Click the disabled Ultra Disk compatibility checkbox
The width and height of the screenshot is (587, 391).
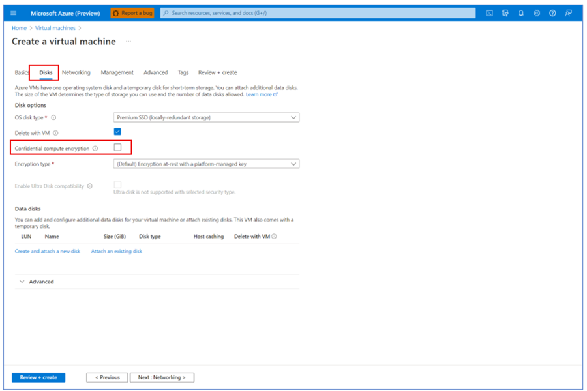pyautogui.click(x=117, y=184)
